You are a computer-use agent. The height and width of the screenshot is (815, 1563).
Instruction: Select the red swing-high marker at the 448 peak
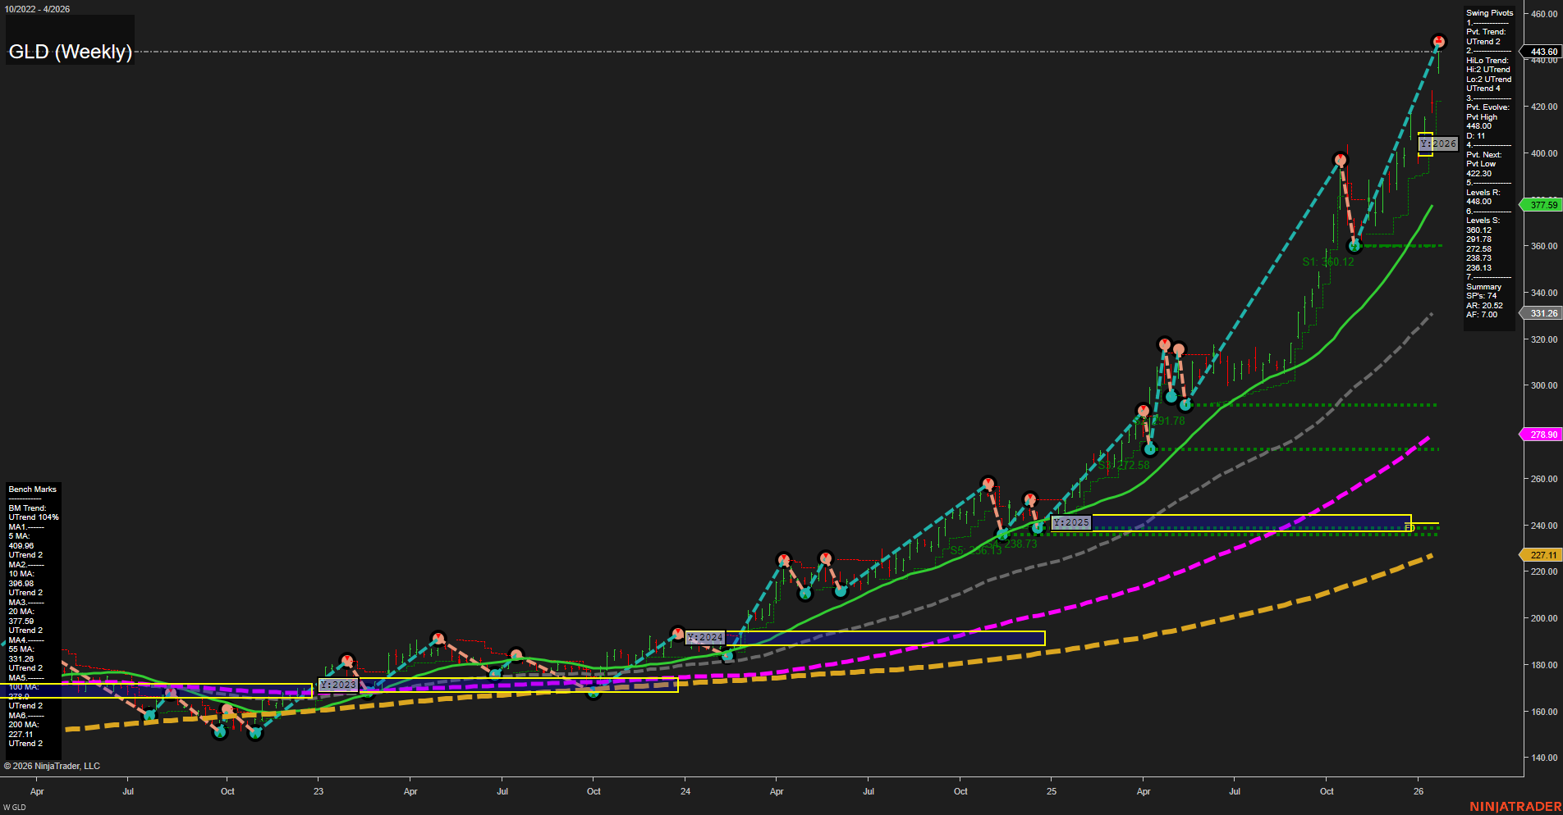pos(1438,39)
